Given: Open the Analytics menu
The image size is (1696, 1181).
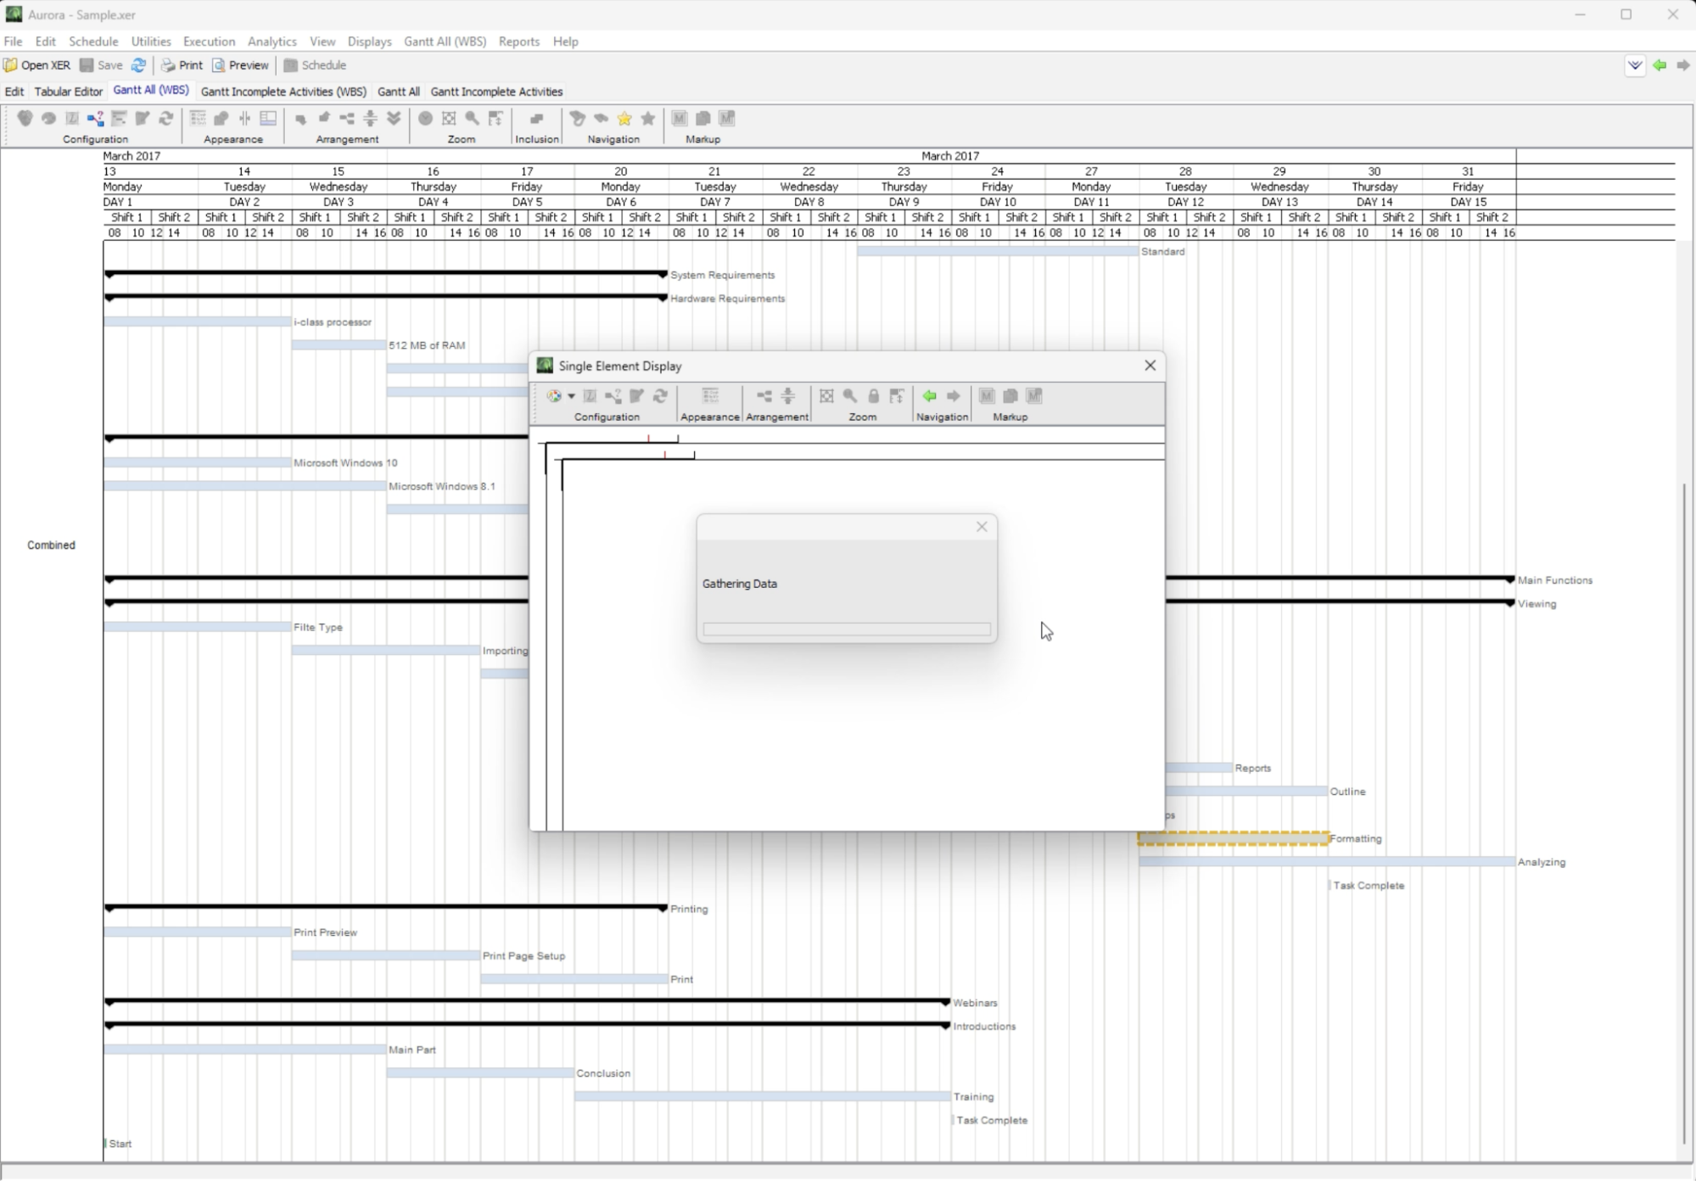Looking at the screenshot, I should coord(271,41).
